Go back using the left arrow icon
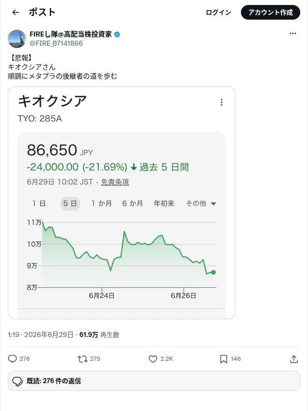Screen dimensions: 308x411 click(16, 12)
